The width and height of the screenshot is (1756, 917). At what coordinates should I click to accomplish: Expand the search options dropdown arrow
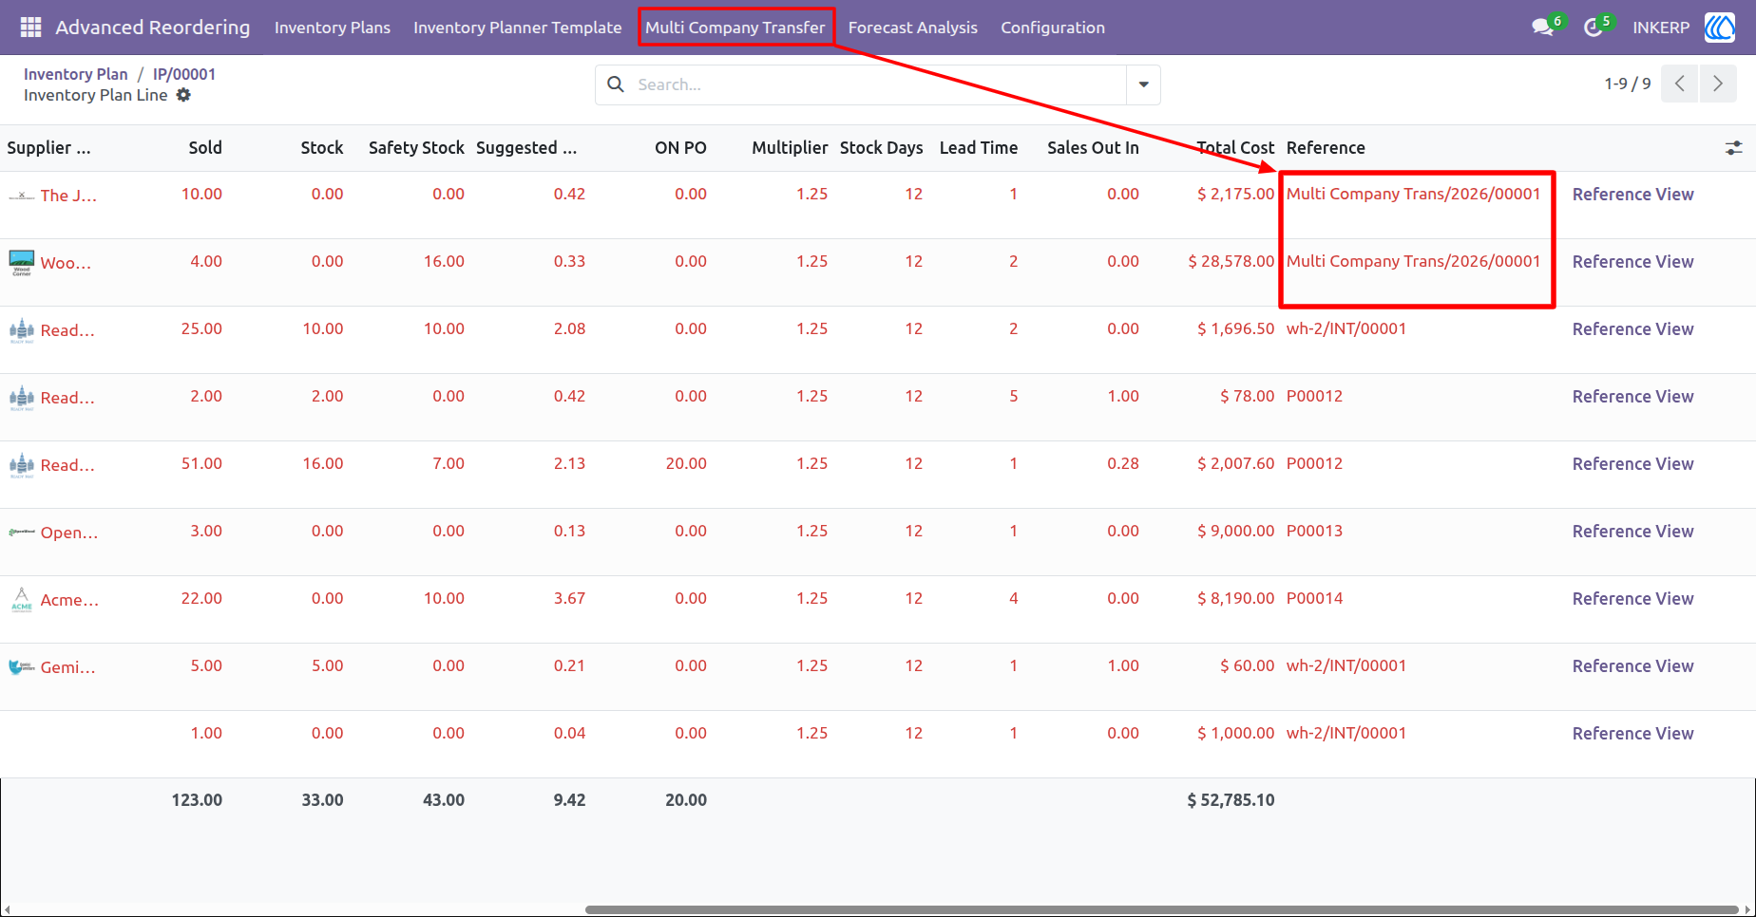coord(1143,84)
